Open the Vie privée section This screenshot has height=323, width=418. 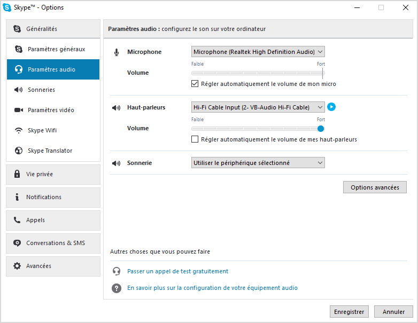click(x=53, y=175)
